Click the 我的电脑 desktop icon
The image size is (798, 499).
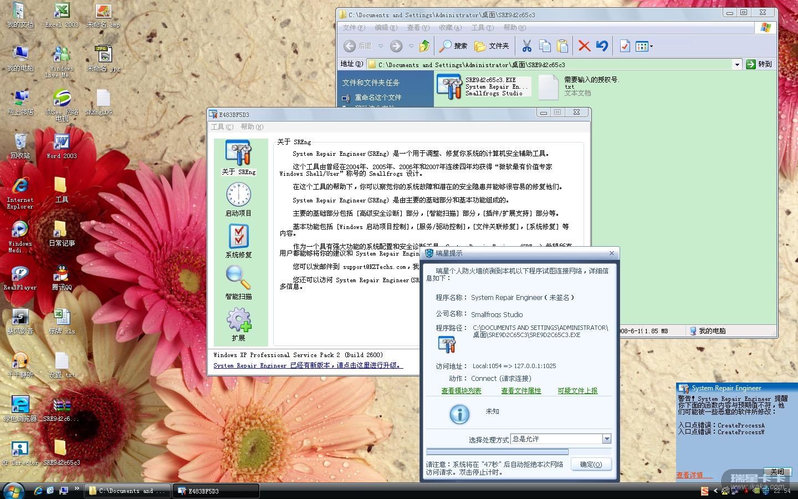pos(20,59)
